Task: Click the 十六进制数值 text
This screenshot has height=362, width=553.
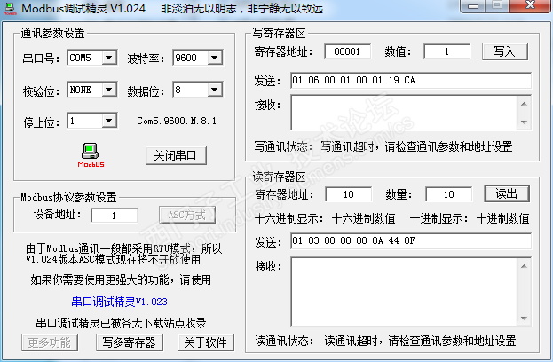Action: pos(363,218)
